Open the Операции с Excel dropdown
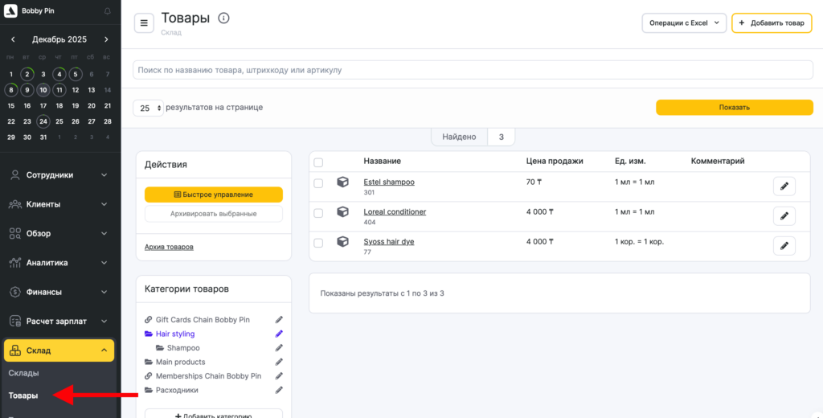 683,23
